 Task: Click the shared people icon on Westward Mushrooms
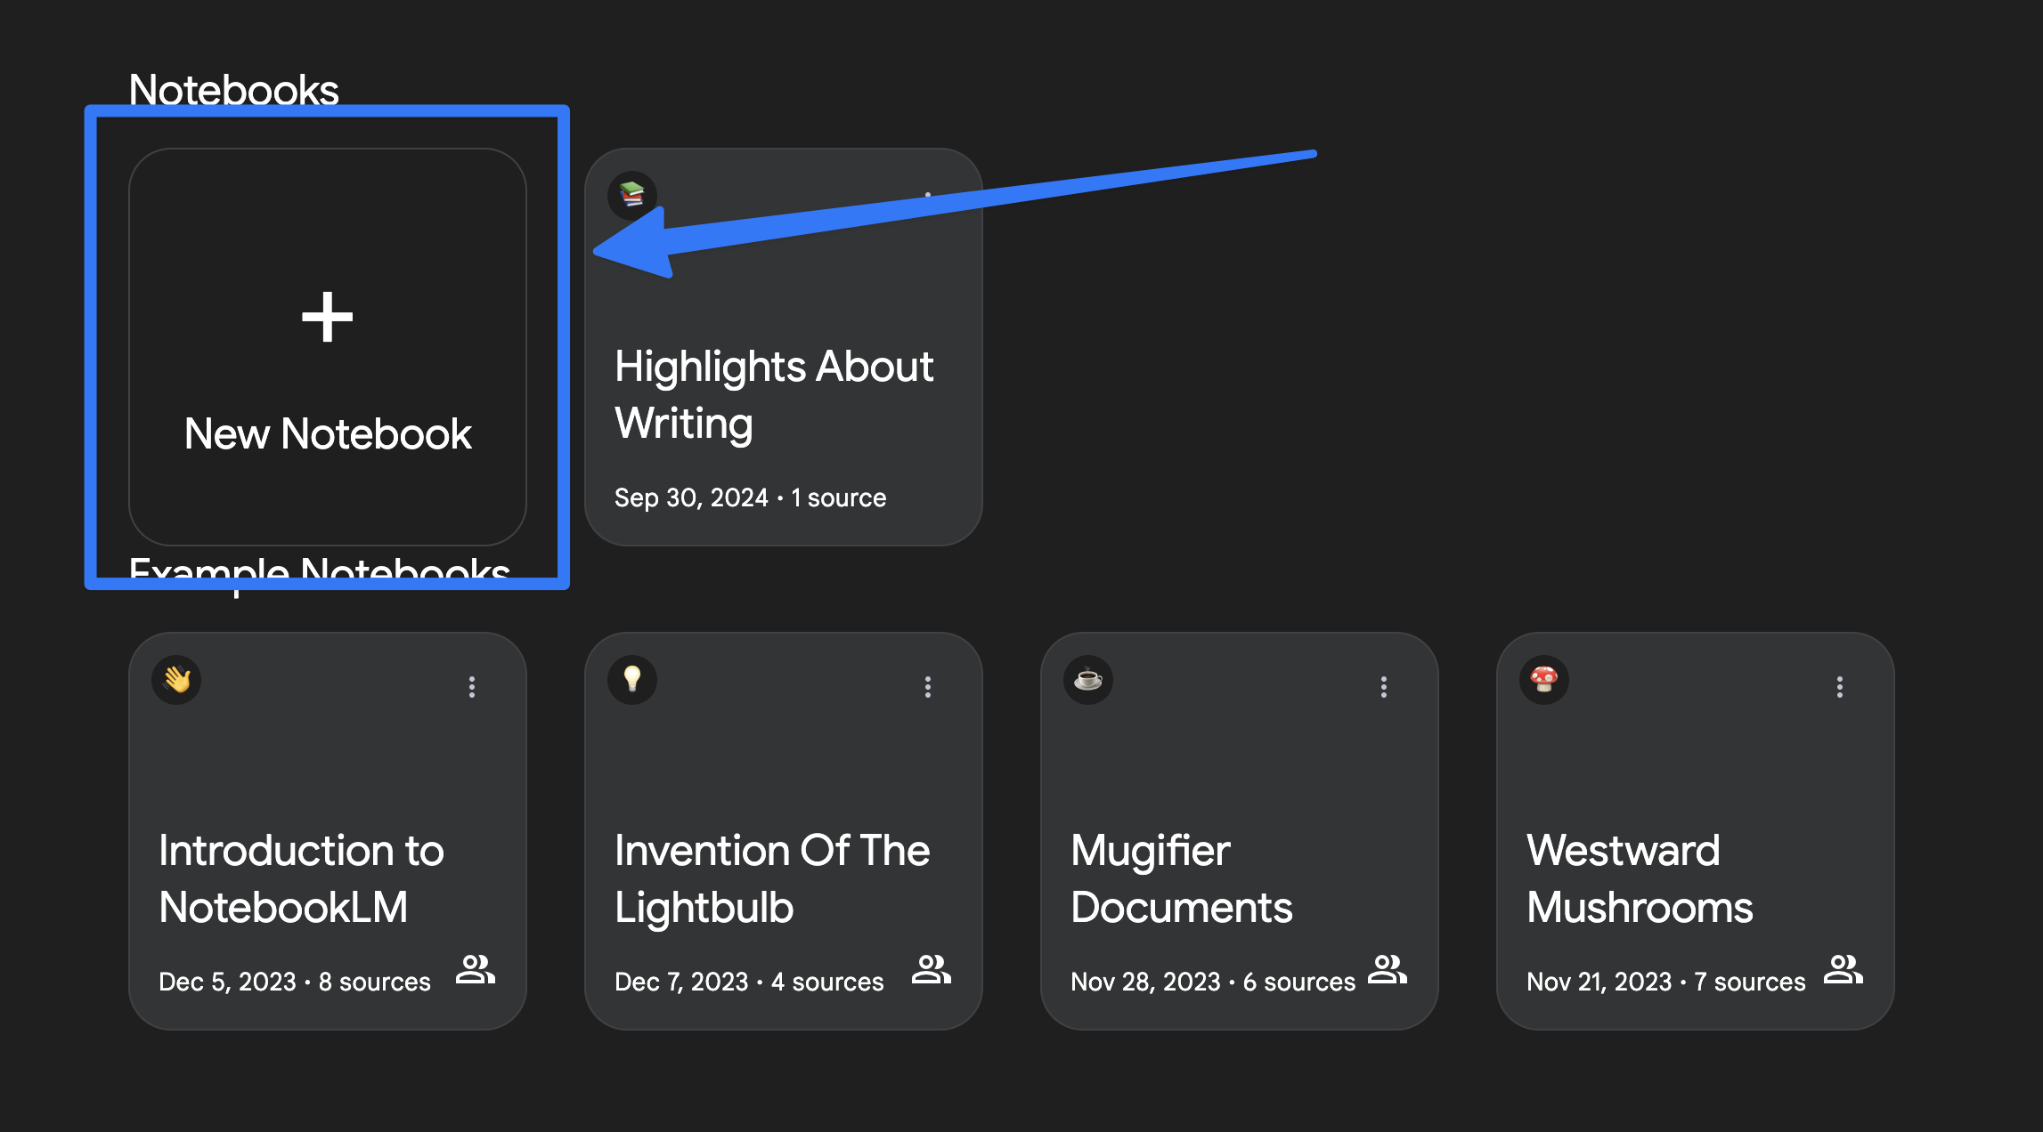coord(1844,969)
